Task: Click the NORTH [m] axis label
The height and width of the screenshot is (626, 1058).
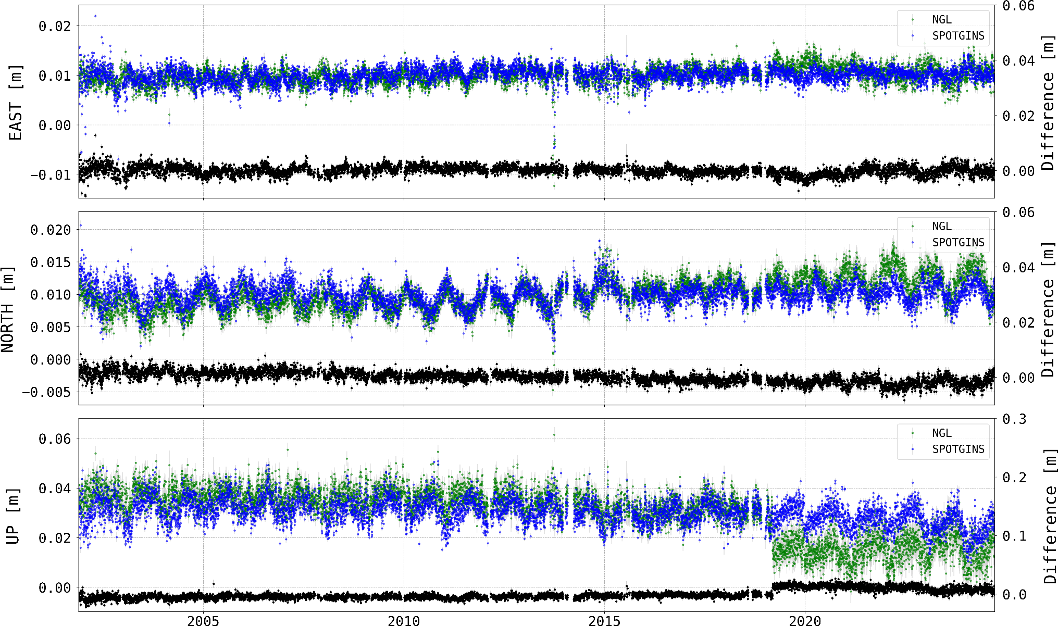Action: click(8, 309)
